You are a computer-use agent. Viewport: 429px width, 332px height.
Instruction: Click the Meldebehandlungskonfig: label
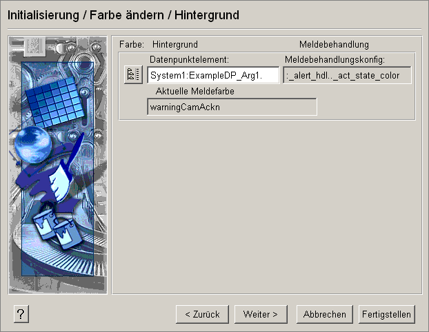tap(335, 59)
